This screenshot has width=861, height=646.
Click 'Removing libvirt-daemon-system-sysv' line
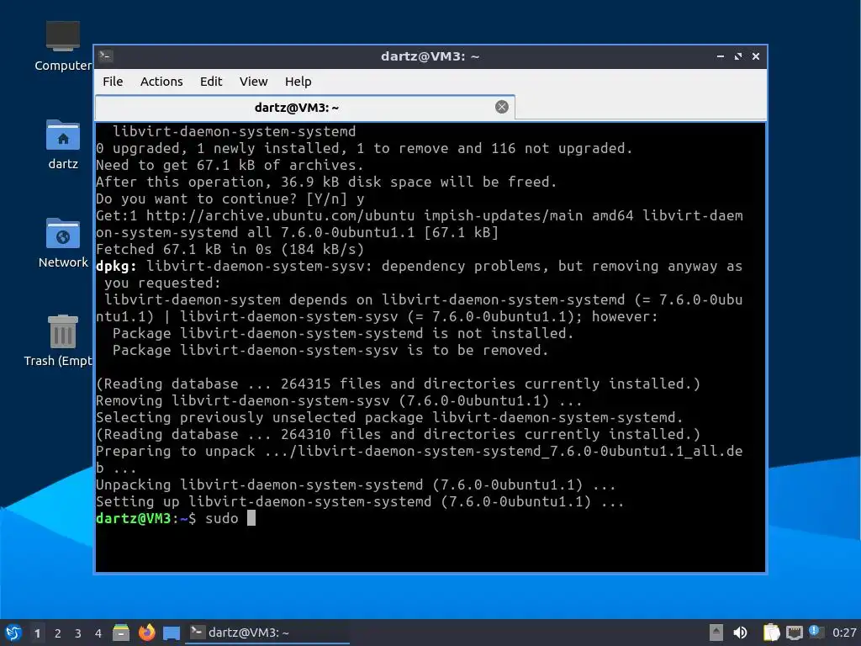[339, 400]
